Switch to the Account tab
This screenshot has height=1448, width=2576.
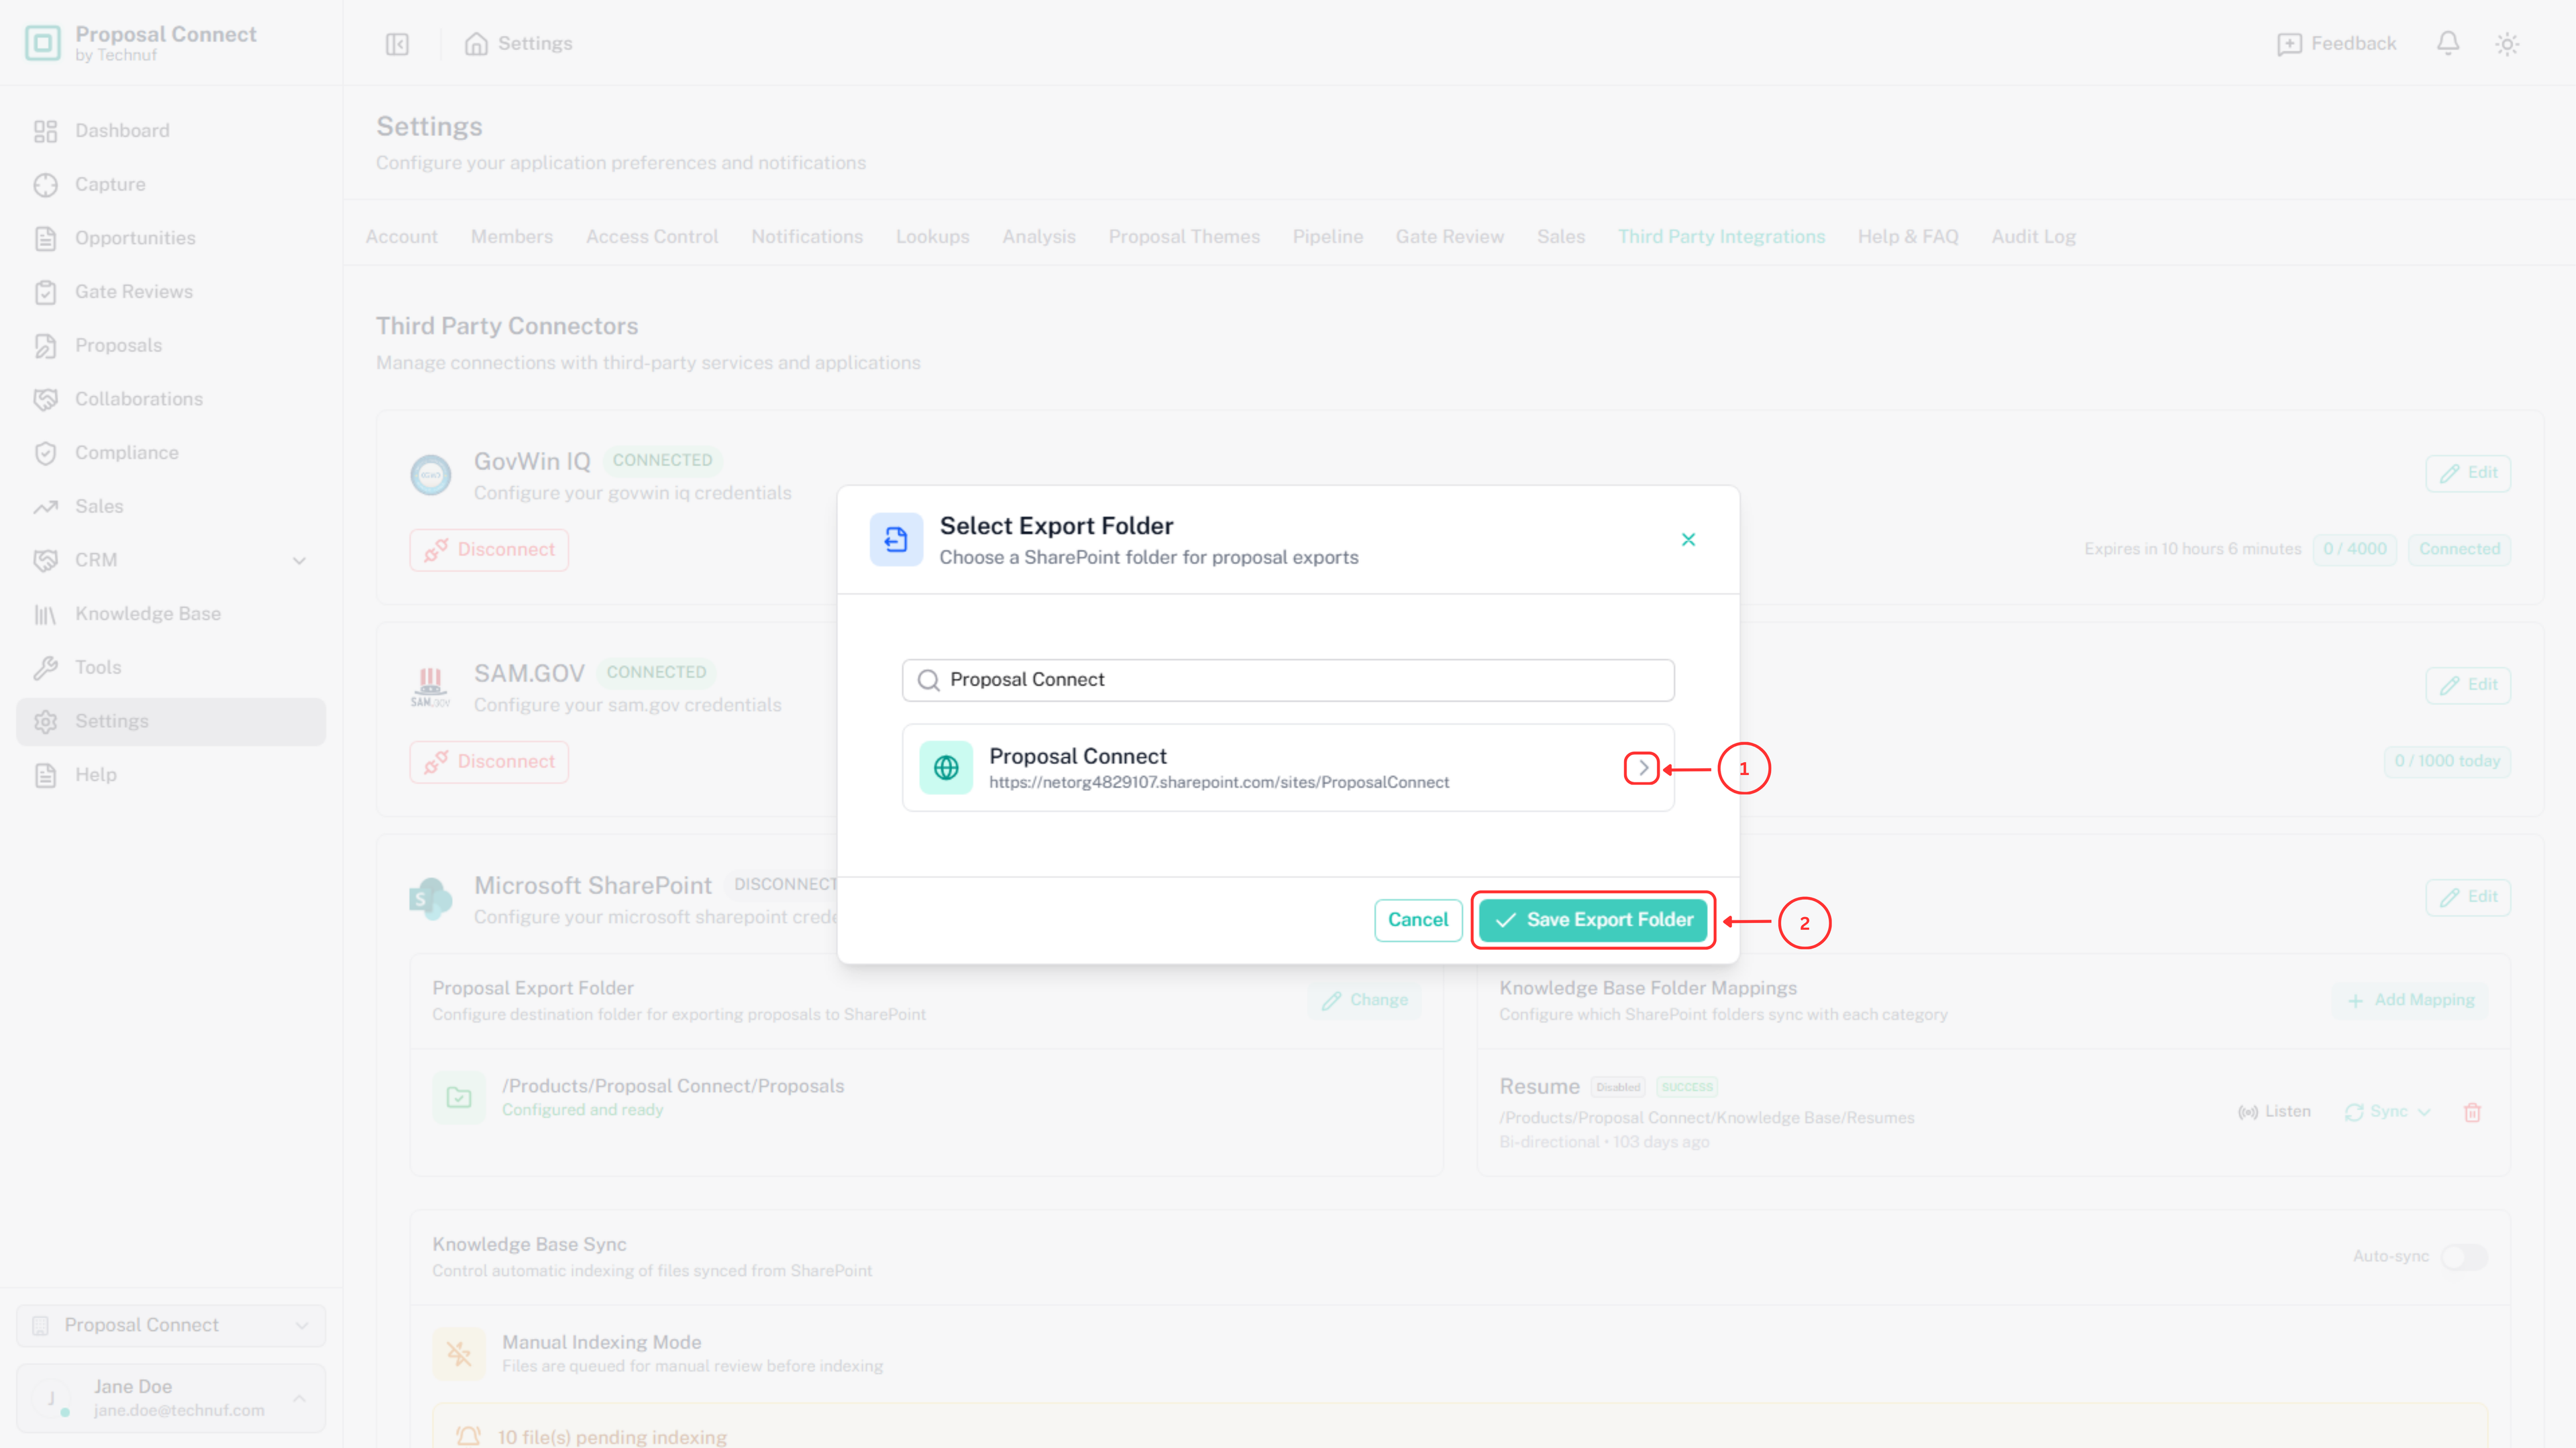(401, 237)
